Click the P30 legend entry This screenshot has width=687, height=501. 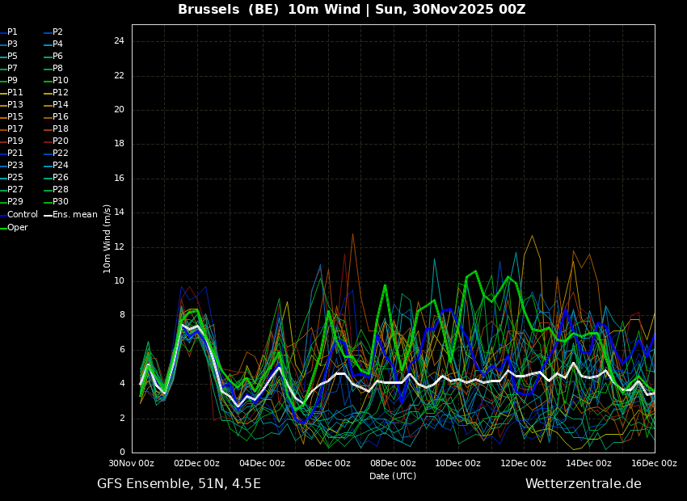(x=61, y=202)
